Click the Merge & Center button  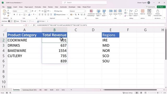coord(60,15)
